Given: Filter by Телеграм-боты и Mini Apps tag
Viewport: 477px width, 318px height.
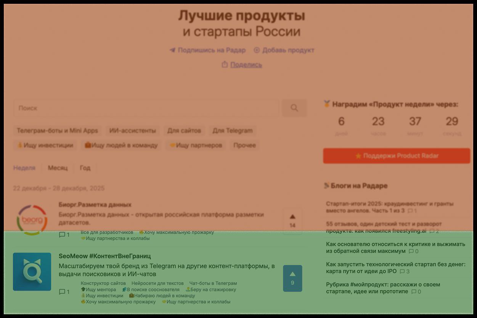Looking at the screenshot, I should point(58,131).
